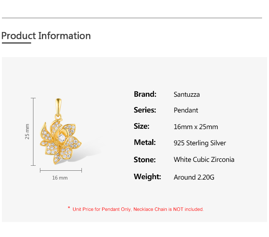269x237 pixels.
Task: Click the center stone of the pendant
Action: (x=61, y=138)
